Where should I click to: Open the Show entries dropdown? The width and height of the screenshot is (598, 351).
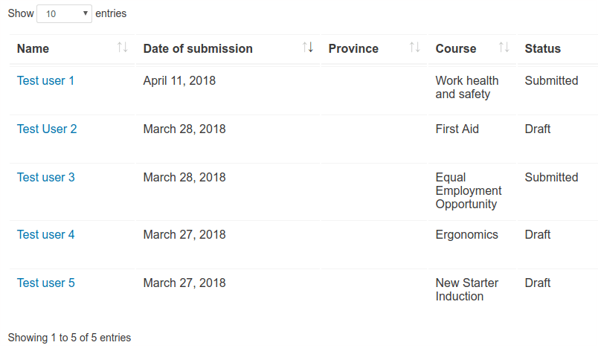[x=64, y=13]
